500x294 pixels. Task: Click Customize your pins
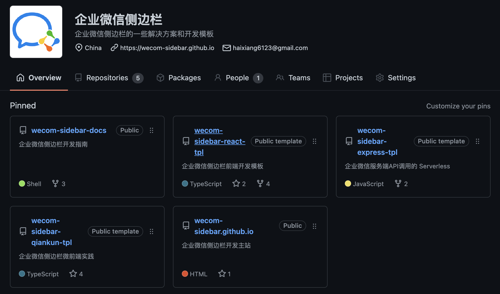coord(458,106)
